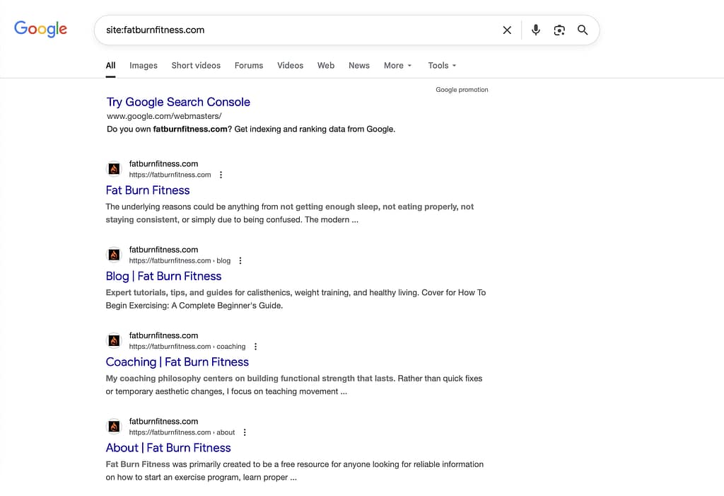Click the fatburnfitness.com favicon beside the first result

[x=114, y=168]
